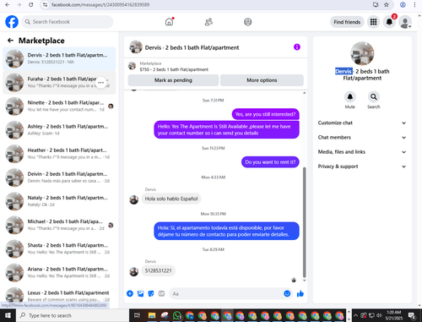Click the '5128531221' message bubble
This screenshot has width=422, height=322.
tap(158, 270)
